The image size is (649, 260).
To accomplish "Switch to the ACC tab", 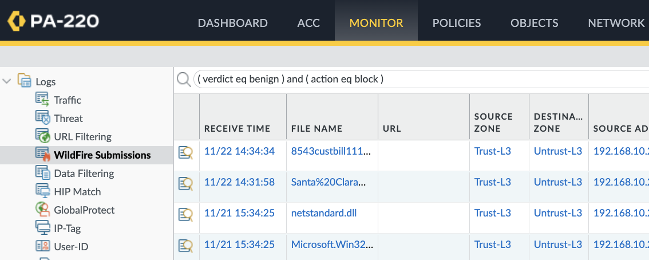I will [308, 23].
